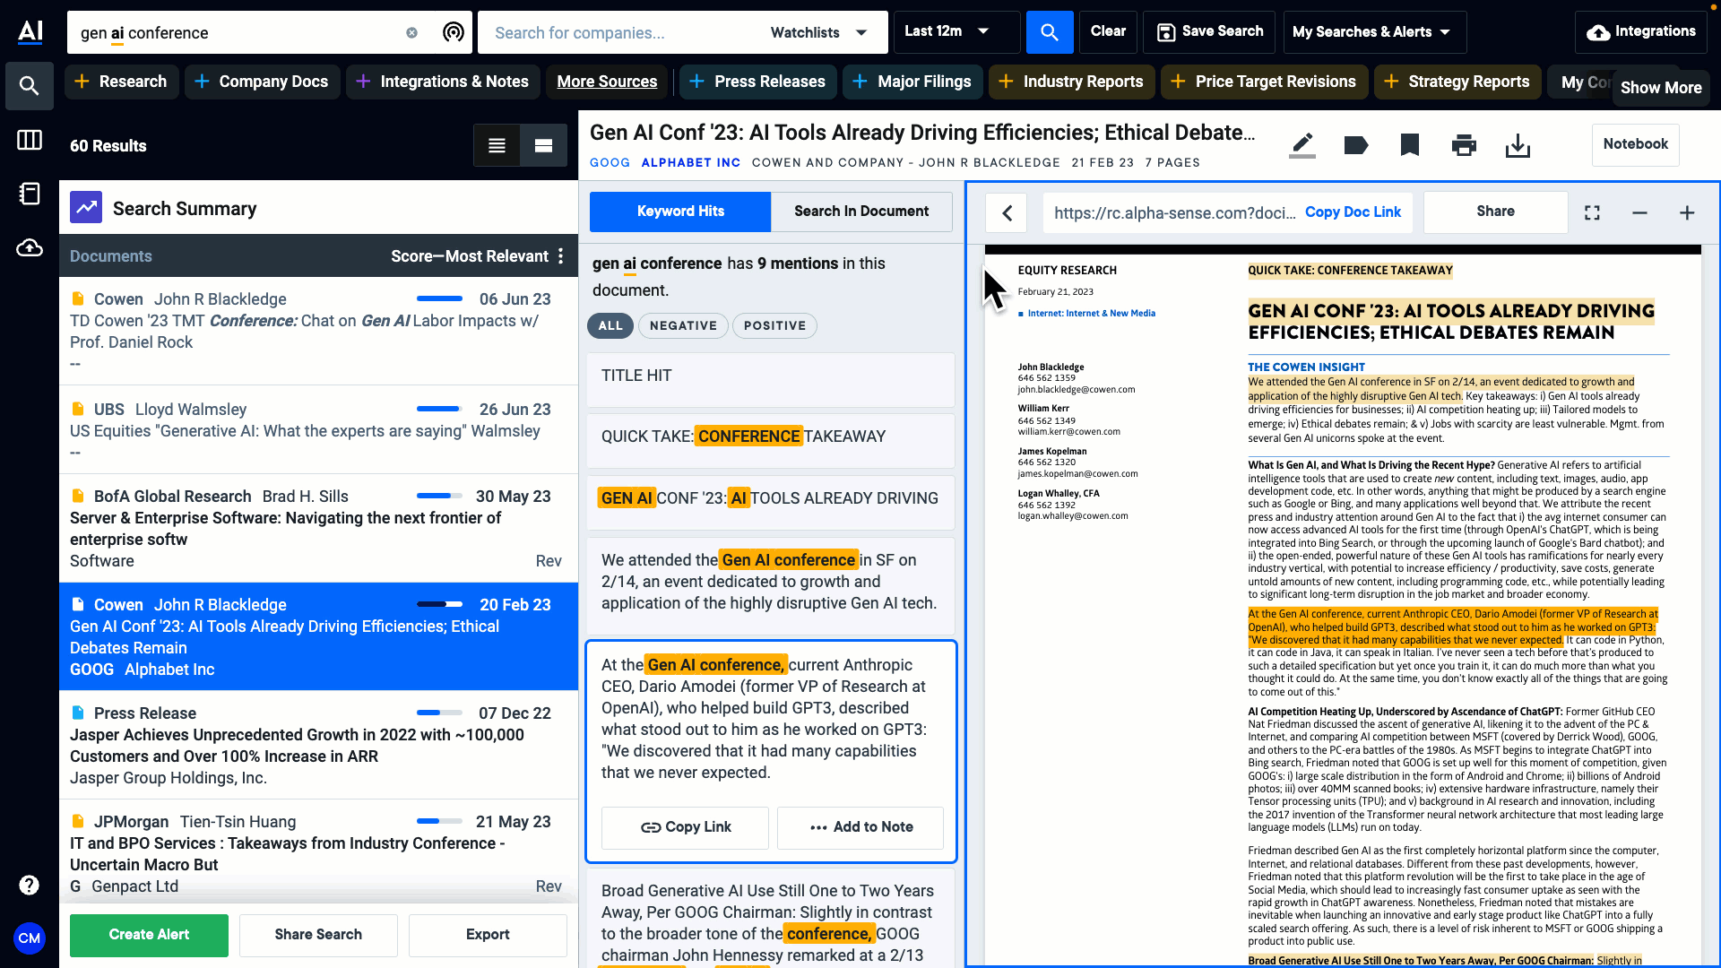Viewport: 1721px width, 968px height.
Task: Open UBS Lloyd Walmsley result
Action: point(318,429)
